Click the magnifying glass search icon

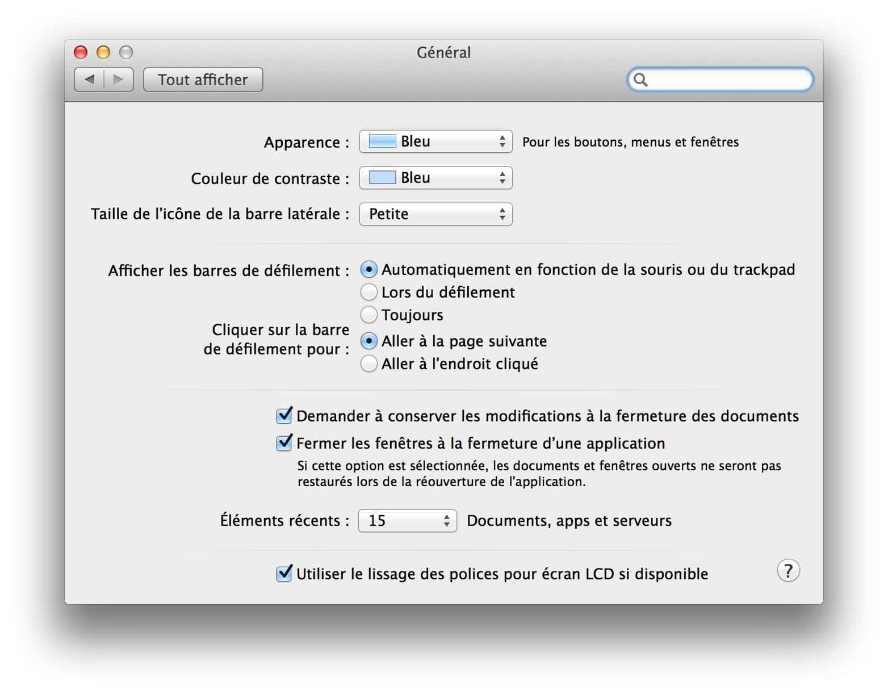click(640, 80)
